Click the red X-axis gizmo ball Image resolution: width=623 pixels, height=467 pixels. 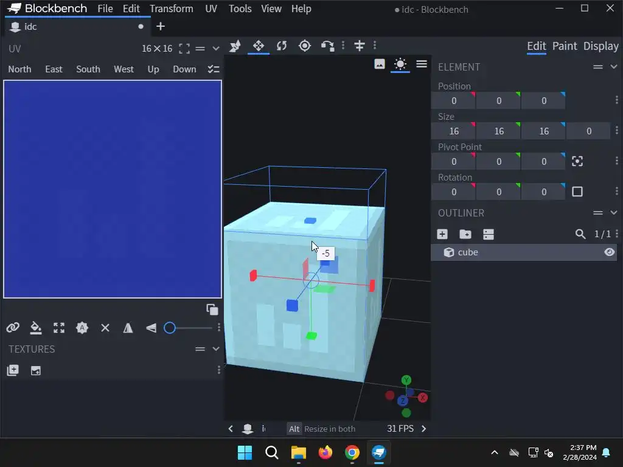pos(423,398)
